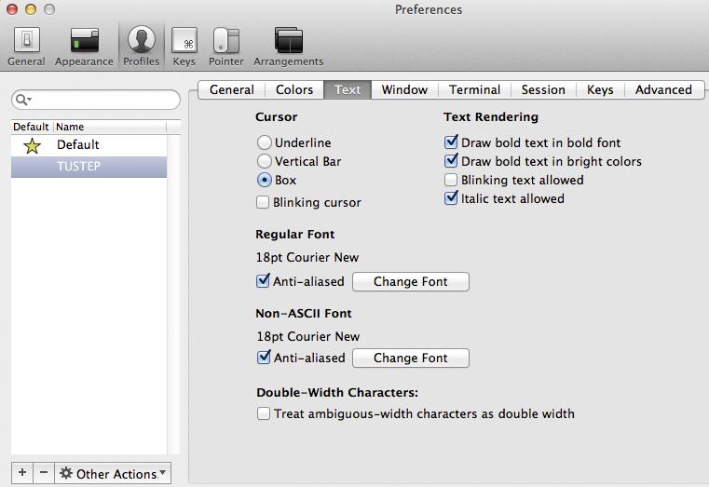
Task: Enable the Blinking cursor checkbox
Action: click(x=264, y=202)
